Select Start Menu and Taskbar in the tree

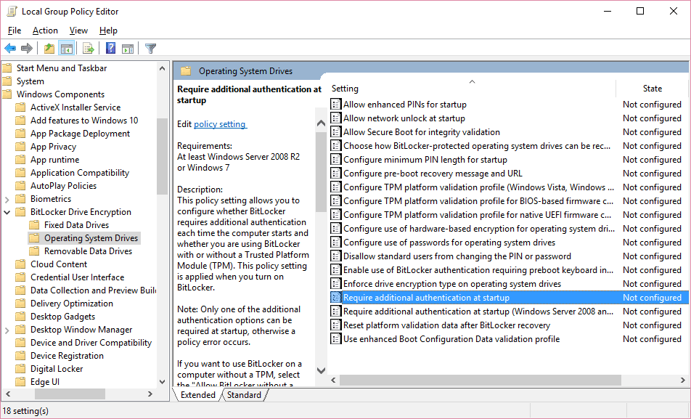61,68
